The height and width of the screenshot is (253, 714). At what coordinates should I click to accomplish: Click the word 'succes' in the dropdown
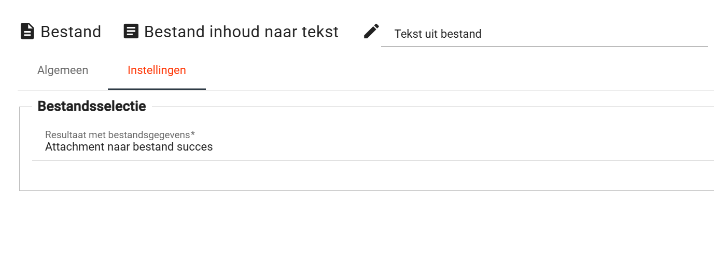tap(196, 147)
